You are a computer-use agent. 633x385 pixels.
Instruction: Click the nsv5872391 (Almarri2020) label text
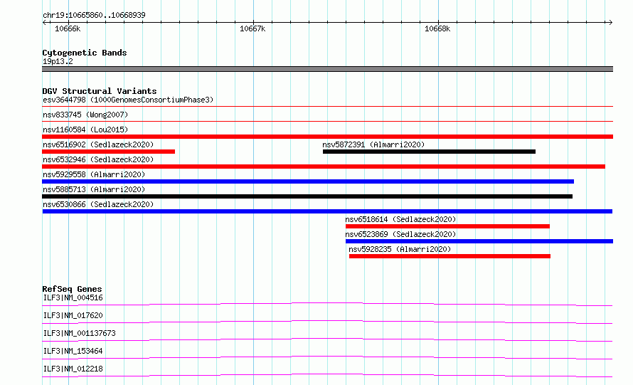point(373,144)
